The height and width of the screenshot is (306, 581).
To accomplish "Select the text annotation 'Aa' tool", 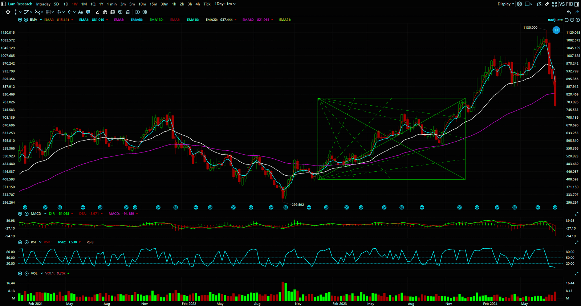I will click(81, 12).
